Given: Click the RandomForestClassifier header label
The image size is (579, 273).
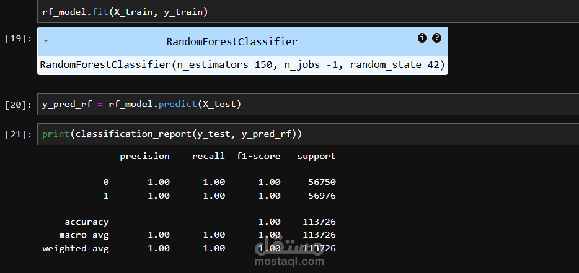Looking at the screenshot, I should (x=232, y=41).
